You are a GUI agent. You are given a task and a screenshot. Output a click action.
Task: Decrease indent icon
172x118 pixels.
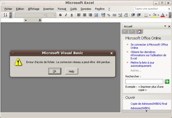pos(133,15)
